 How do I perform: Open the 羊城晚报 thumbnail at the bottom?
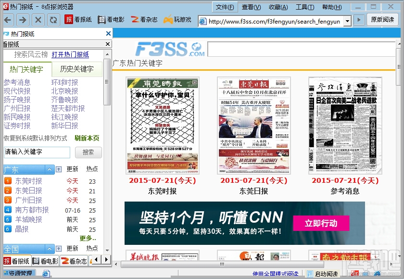(x=163, y=255)
